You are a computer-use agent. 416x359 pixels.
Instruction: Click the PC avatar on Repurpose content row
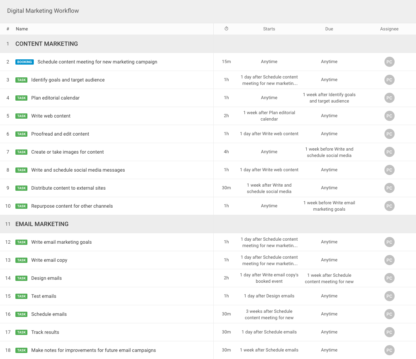(x=389, y=206)
